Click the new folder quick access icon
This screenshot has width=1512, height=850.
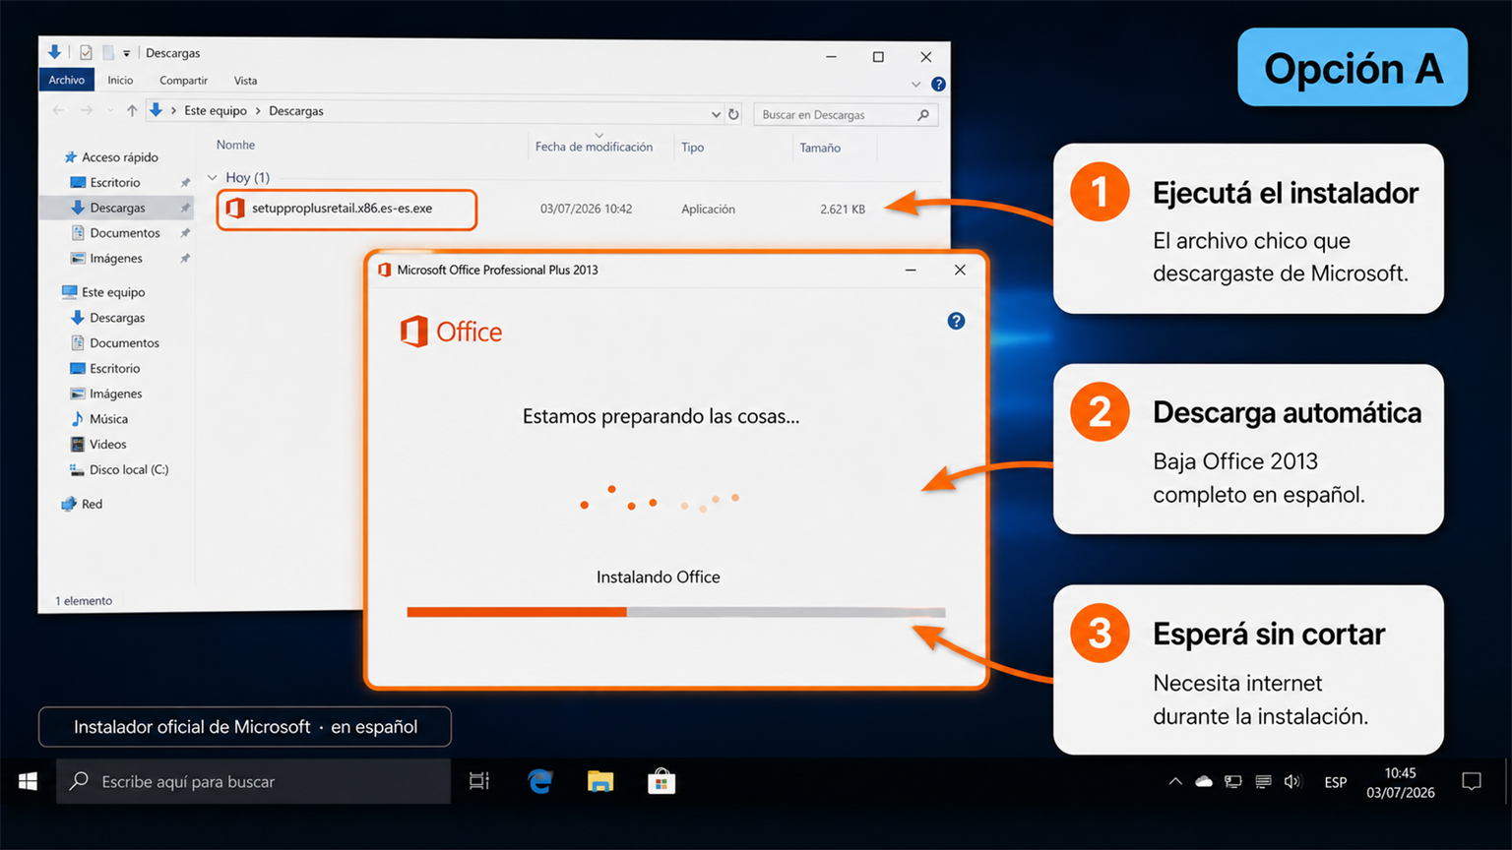tap(108, 53)
